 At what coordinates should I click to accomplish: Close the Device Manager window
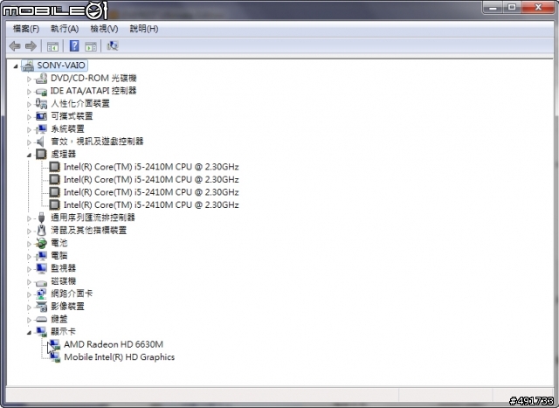pos(538,7)
